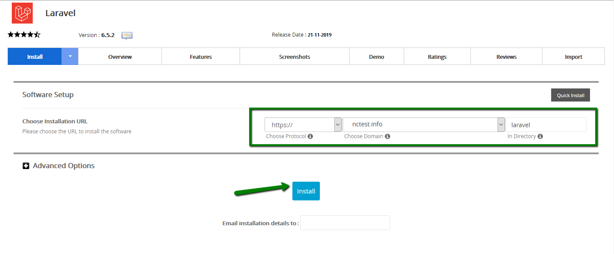Click the Choose Installation URL label
614x254 pixels.
point(55,121)
